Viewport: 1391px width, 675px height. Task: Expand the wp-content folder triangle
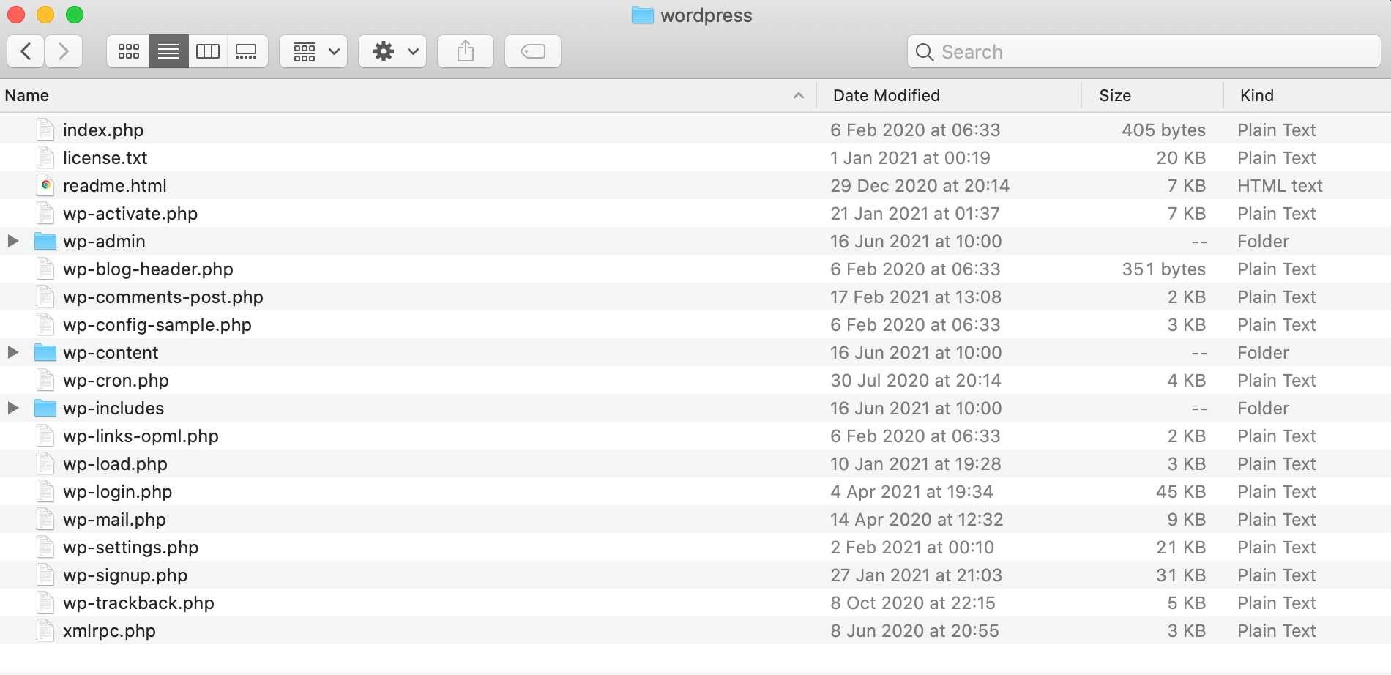click(x=13, y=352)
